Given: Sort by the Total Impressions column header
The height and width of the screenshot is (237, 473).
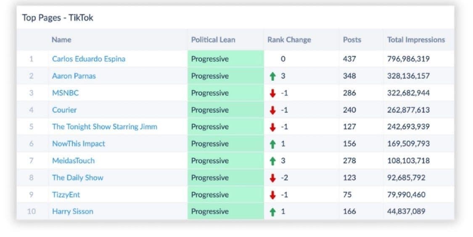Looking at the screenshot, I should (x=416, y=40).
